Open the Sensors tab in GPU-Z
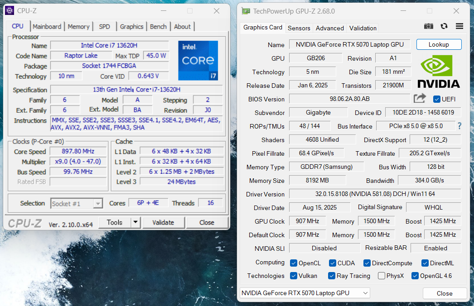Viewport: 474px width, 306px height. 299,28
